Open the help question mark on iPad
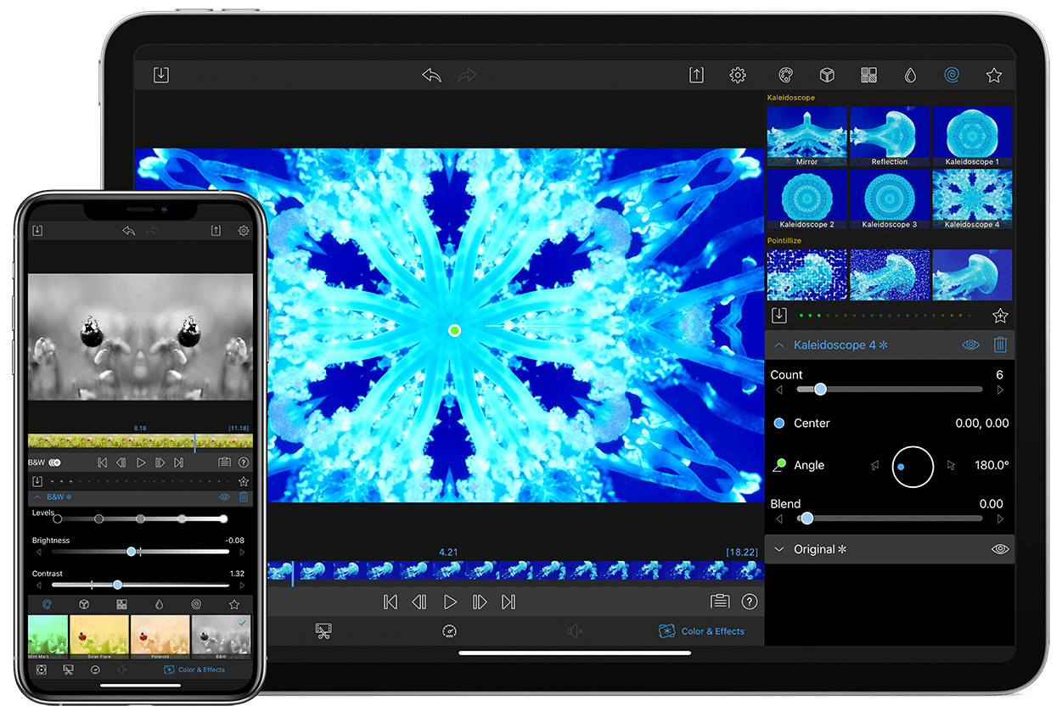The height and width of the screenshot is (723, 1062). [750, 601]
